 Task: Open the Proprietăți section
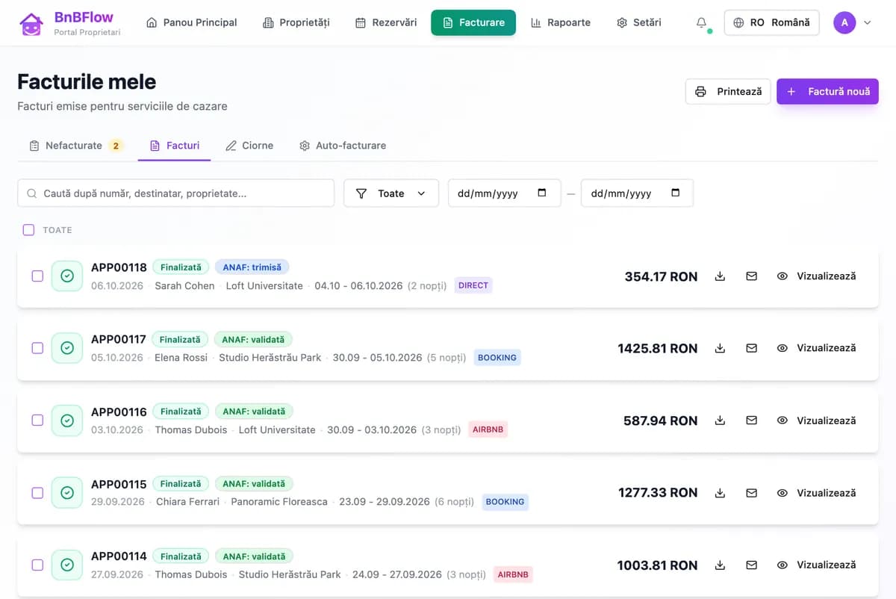tap(296, 22)
